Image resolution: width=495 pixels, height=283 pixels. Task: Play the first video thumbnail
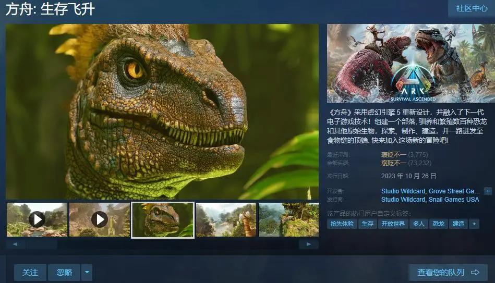(x=37, y=219)
